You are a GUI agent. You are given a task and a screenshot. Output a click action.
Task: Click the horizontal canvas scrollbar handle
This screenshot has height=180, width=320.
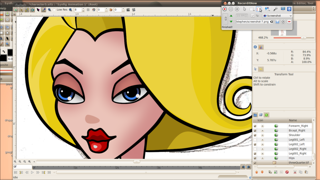tap(137, 162)
